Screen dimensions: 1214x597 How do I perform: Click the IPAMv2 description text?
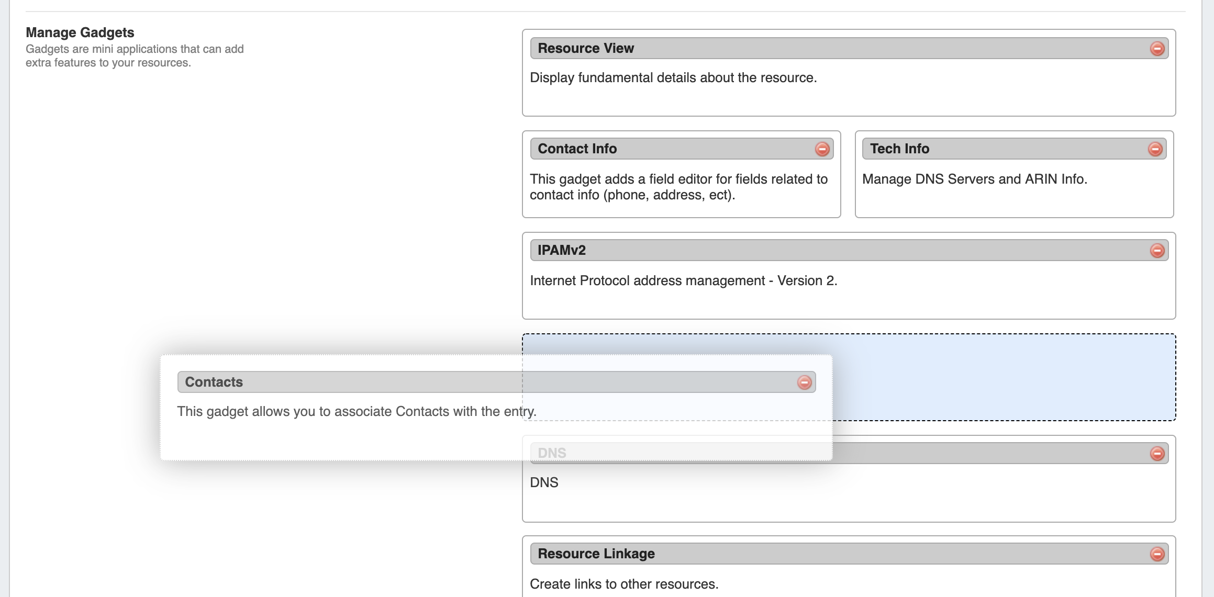click(x=683, y=280)
